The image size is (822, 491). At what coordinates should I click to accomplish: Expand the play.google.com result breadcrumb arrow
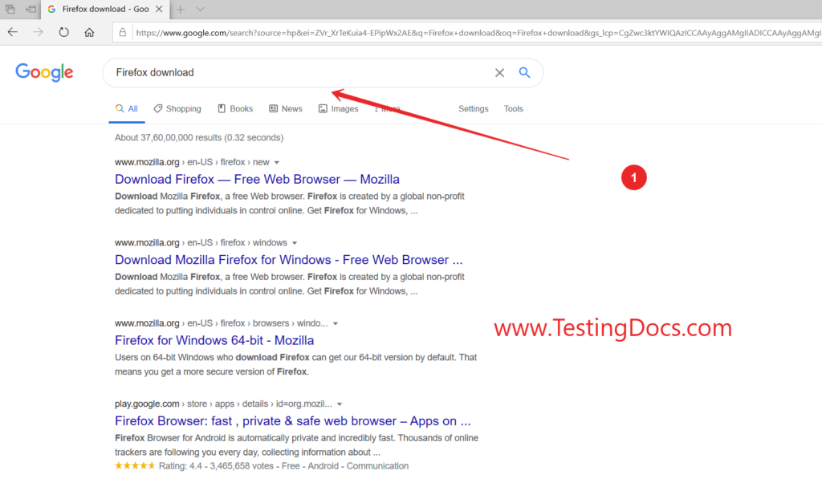click(x=339, y=404)
